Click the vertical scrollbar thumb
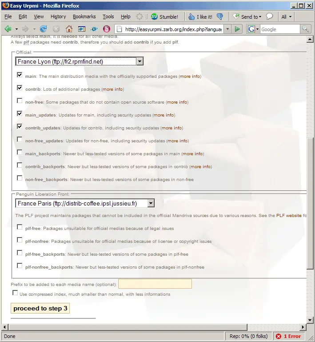This screenshot has width=315, height=342. click(x=310, y=204)
